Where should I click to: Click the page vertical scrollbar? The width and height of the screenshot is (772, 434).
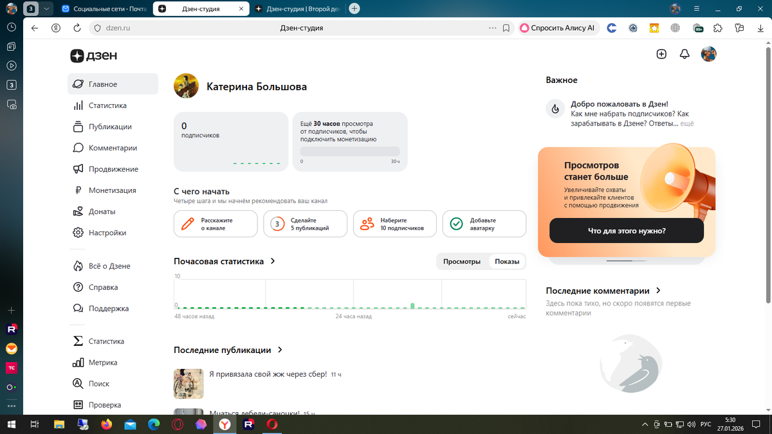point(769,174)
